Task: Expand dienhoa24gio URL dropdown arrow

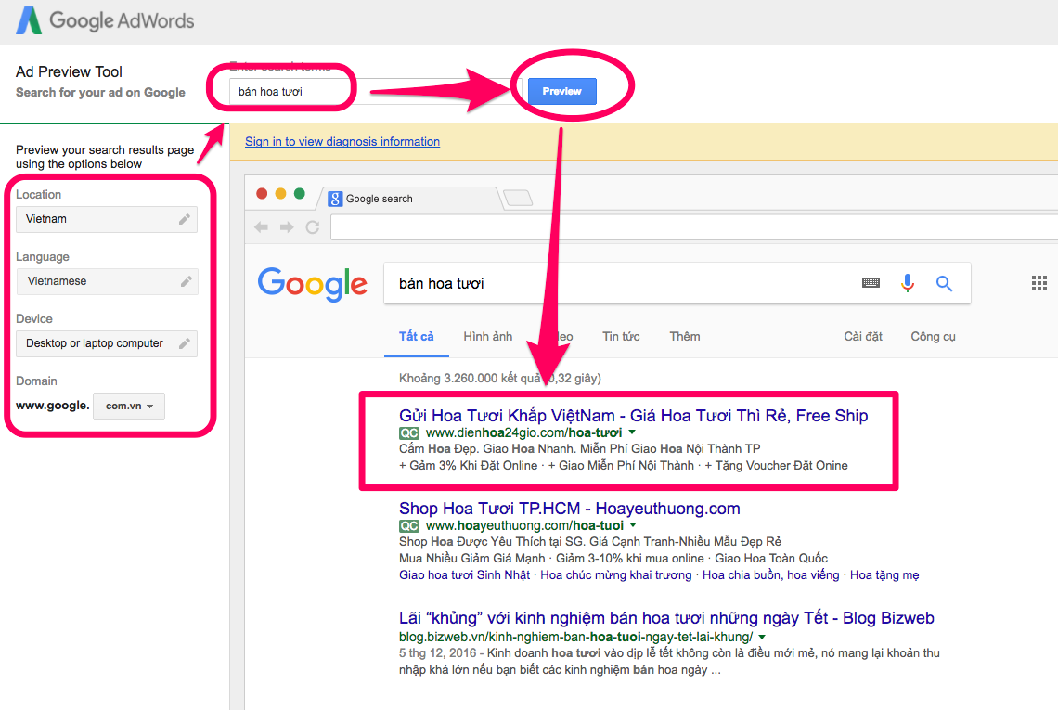Action: tap(632, 432)
